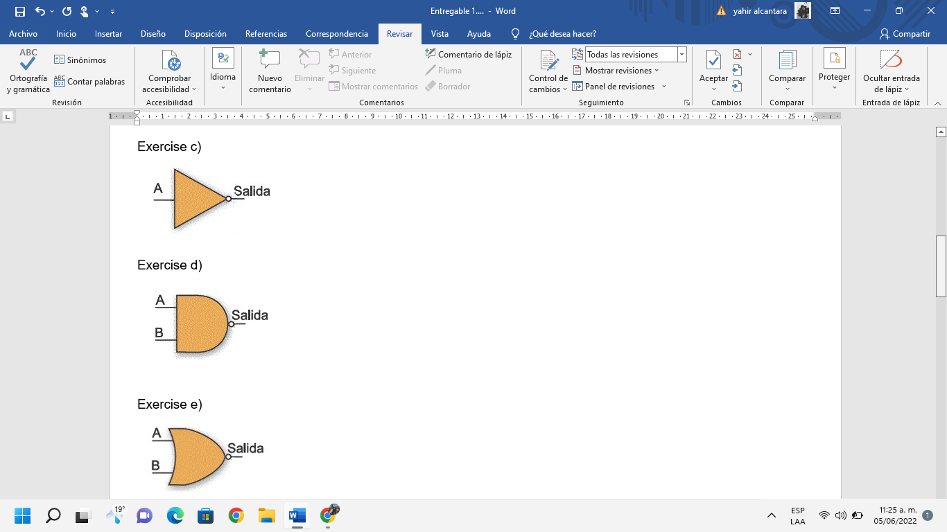947x532 pixels.
Task: Collapse the ribbon with chevron
Action: click(937, 103)
